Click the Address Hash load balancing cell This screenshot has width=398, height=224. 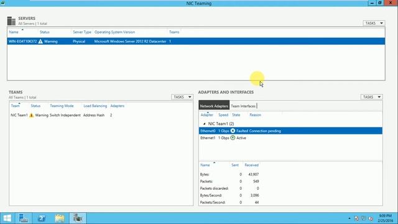94,115
